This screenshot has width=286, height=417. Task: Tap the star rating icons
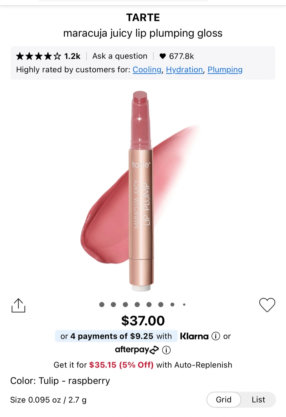click(38, 56)
